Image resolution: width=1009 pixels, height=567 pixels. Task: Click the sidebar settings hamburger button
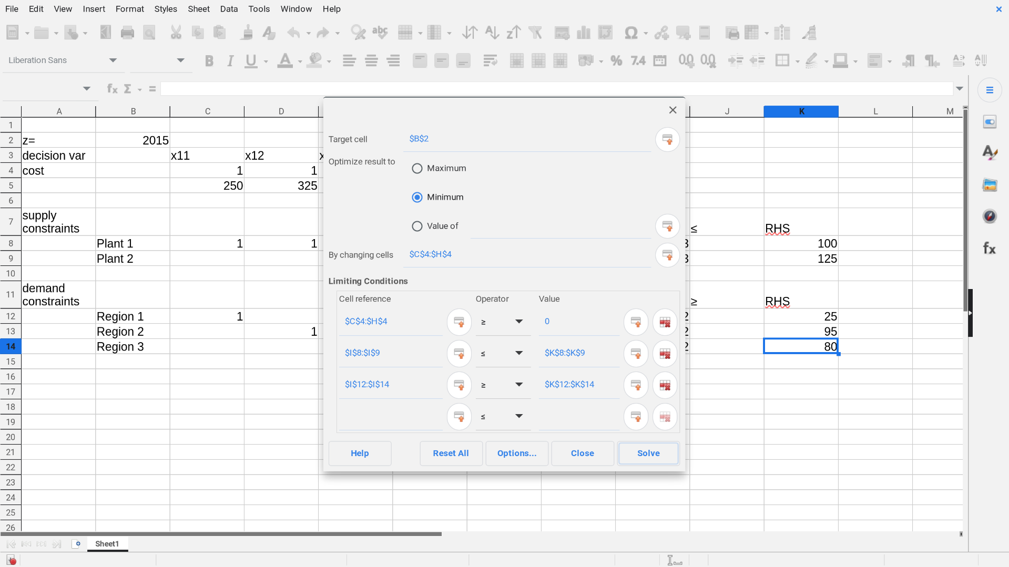(x=990, y=90)
